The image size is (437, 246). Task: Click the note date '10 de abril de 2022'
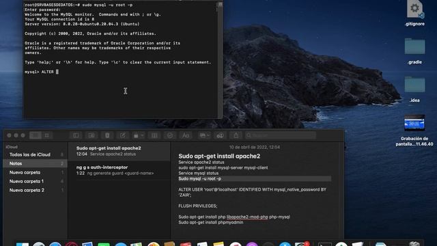click(x=255, y=147)
